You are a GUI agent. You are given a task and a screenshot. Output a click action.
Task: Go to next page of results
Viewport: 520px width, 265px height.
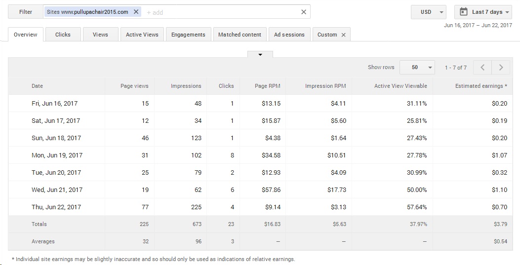point(501,68)
